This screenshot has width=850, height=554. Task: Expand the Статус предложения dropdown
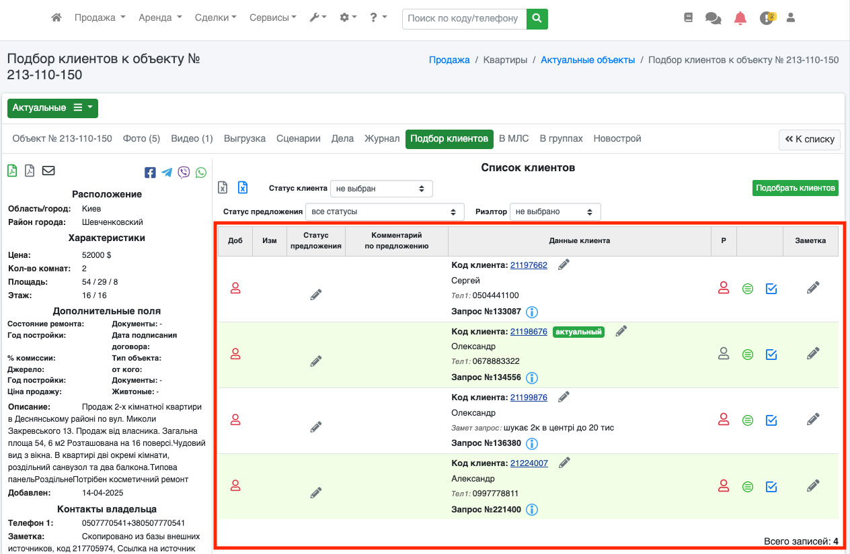(385, 212)
